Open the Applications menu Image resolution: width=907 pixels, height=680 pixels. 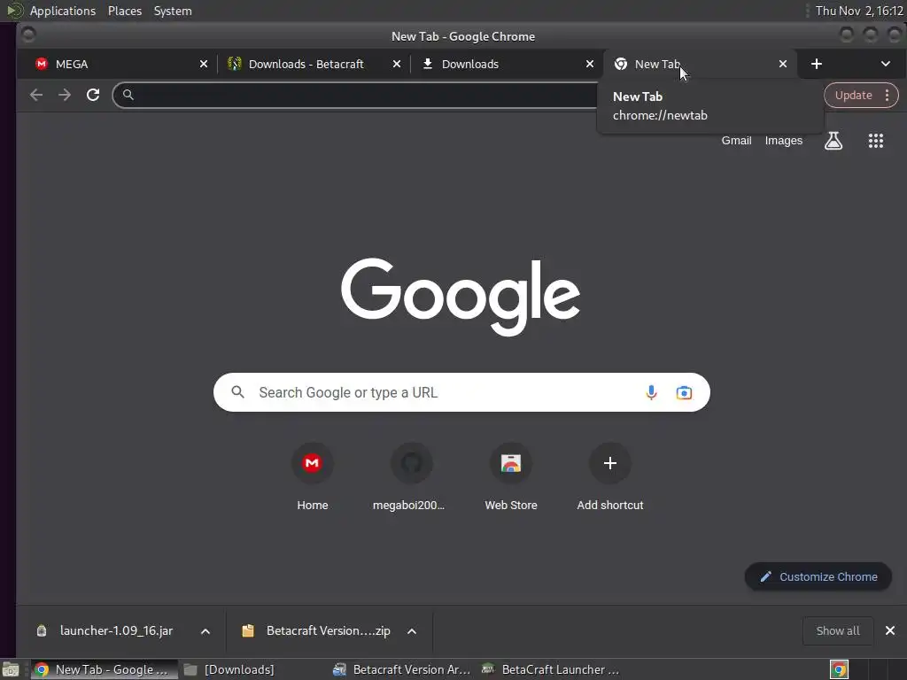63,11
